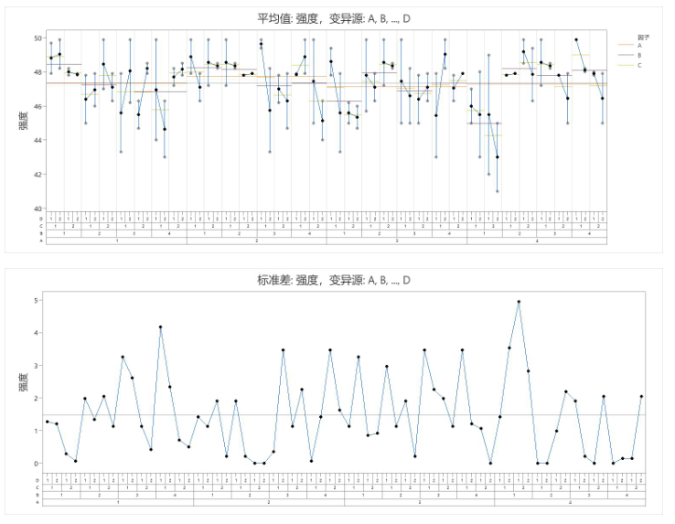Click the highest peak point in standard deviation chart

point(519,302)
